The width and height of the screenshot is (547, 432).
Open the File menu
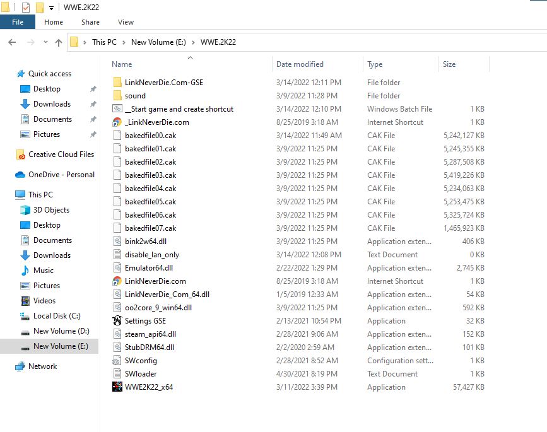point(18,22)
